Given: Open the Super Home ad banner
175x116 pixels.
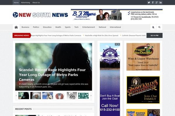Looking at the screenshot, I should pos(143,113).
